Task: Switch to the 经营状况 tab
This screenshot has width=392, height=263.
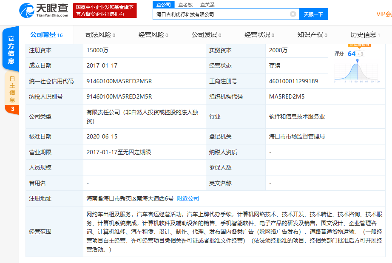Action: click(x=259, y=35)
